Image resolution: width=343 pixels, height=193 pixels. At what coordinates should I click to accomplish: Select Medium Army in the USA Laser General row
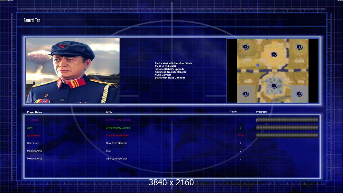point(34,159)
